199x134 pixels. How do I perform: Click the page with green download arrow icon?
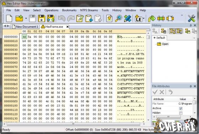coord(109,19)
